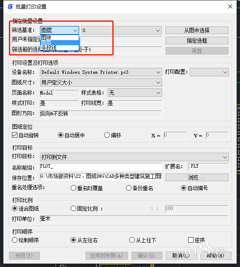240x267 pixels.
Task: Select 图层 from the dropdown list
Action: pyautogui.click(x=60, y=43)
